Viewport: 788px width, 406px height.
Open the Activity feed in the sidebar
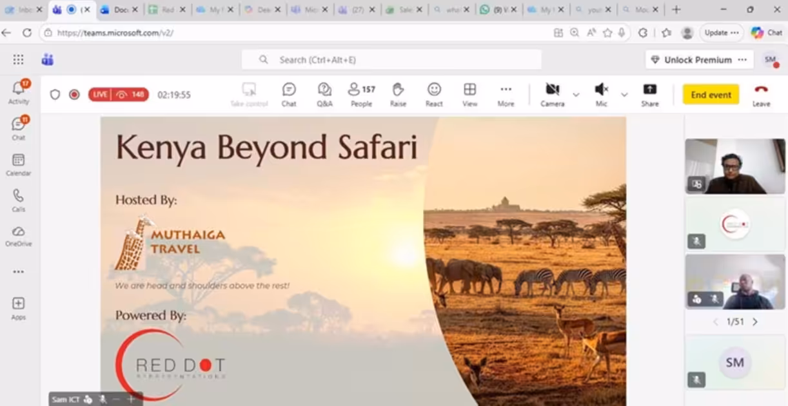tap(18, 92)
